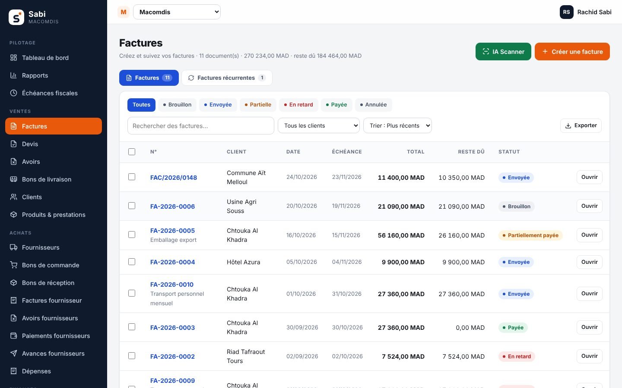Open invoice FA-2026-0002 with Ouvrir
This screenshot has height=388, width=622.
point(590,356)
